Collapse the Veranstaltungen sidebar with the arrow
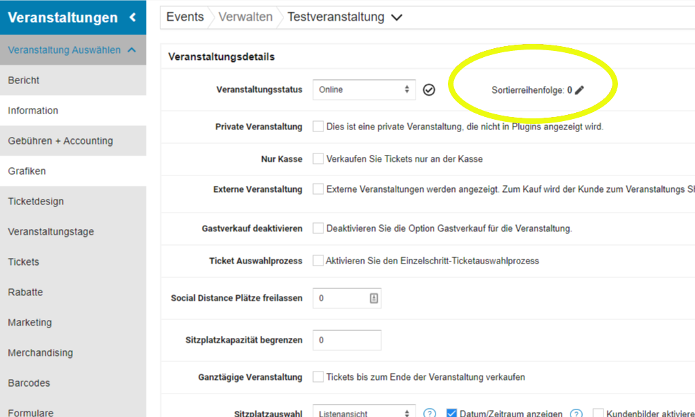 click(x=133, y=18)
